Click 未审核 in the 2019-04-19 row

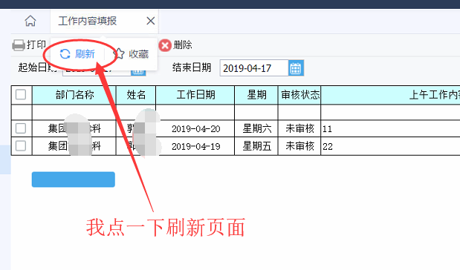(x=299, y=146)
